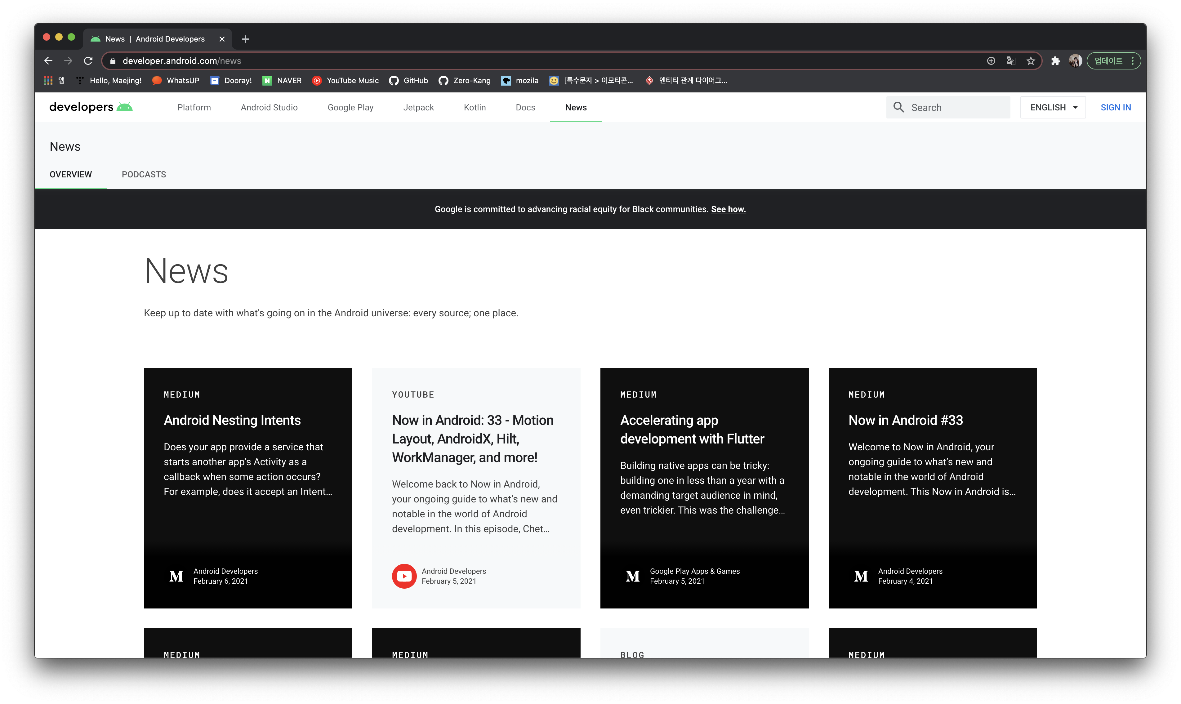Select Jetpack in the top navigation

click(418, 107)
